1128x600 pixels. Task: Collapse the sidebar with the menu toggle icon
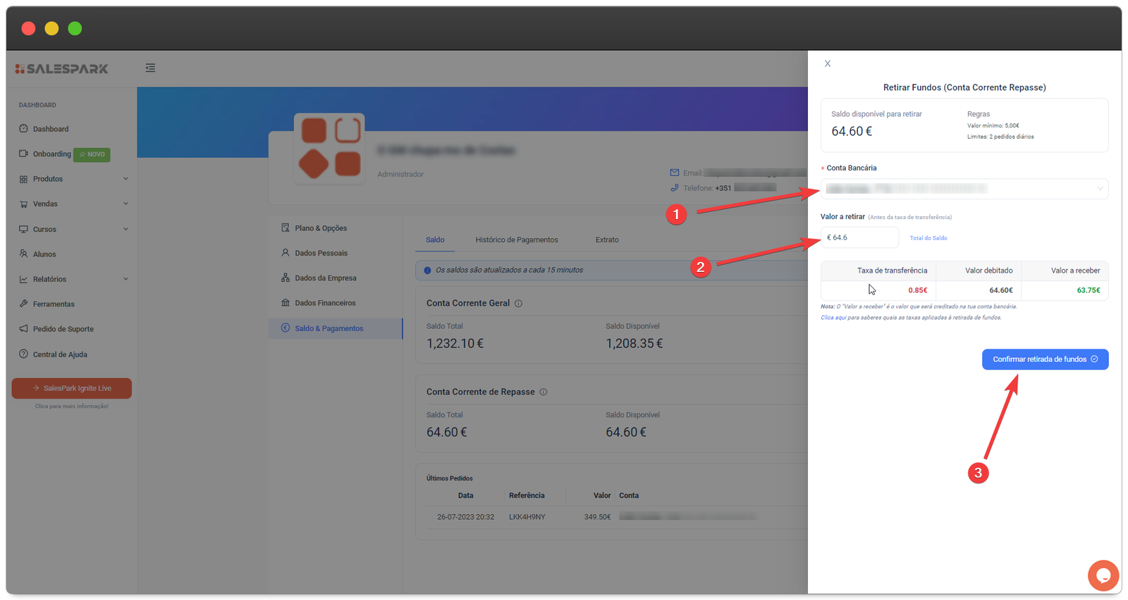(150, 68)
